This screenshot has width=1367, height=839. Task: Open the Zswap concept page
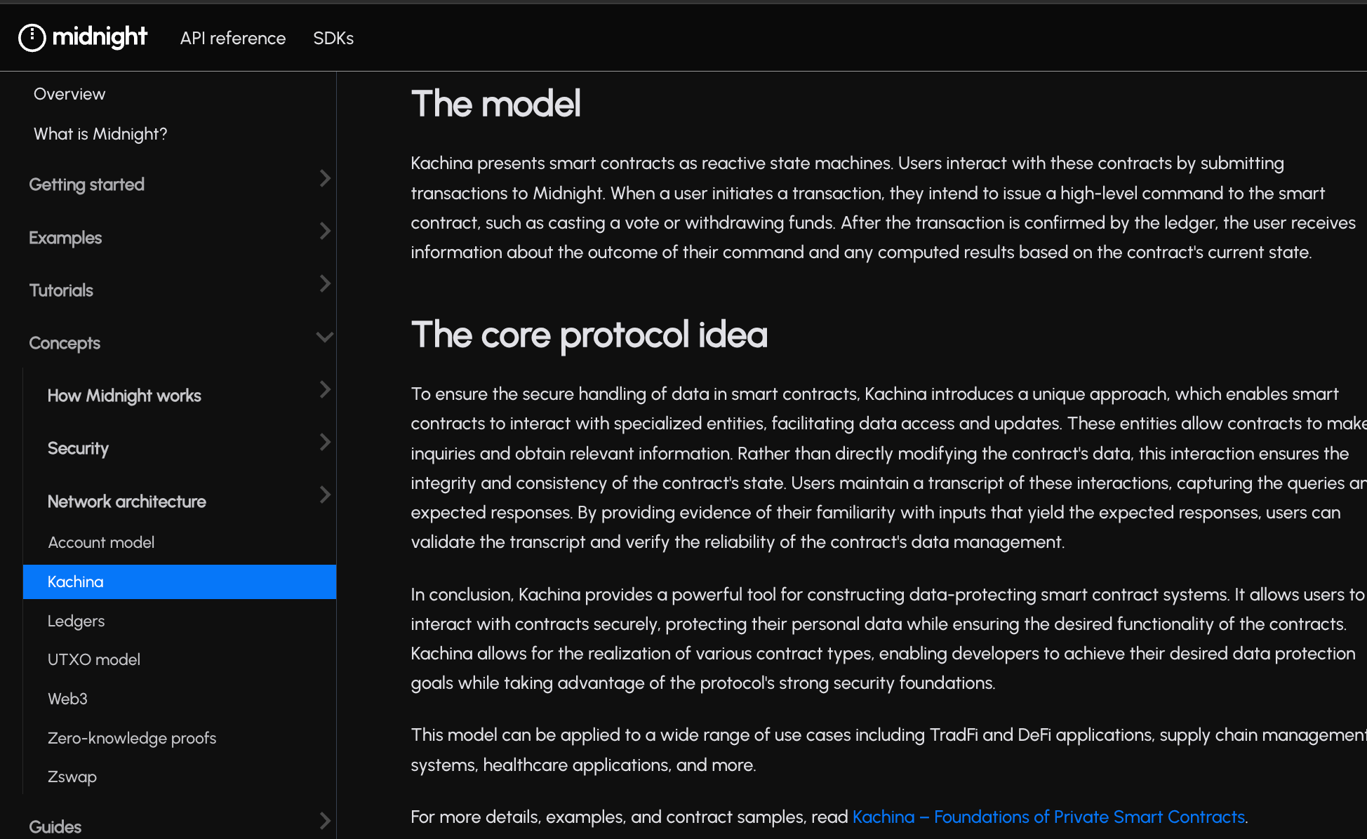tap(72, 777)
